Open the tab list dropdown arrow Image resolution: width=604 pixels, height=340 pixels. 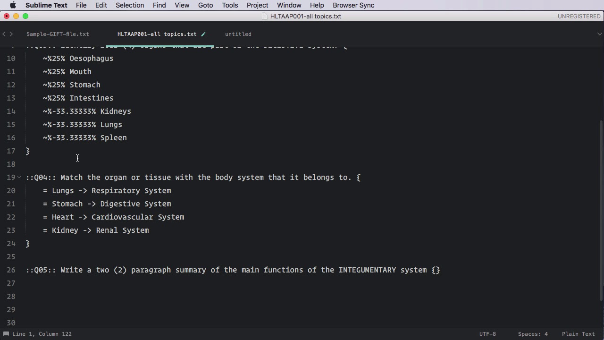600,34
